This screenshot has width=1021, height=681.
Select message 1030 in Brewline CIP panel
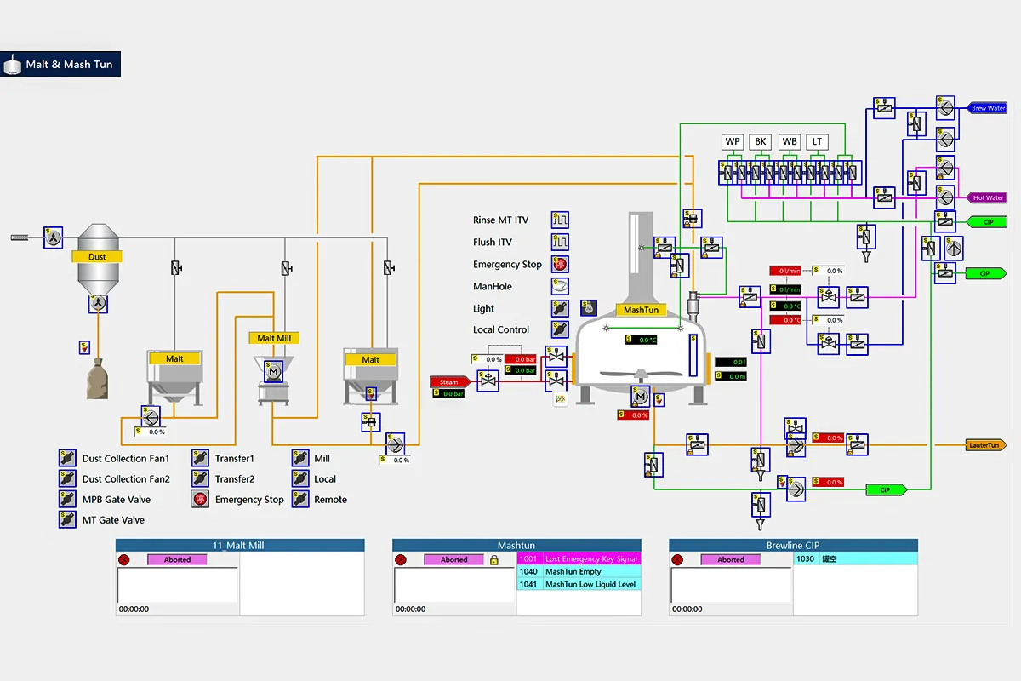[x=856, y=559]
